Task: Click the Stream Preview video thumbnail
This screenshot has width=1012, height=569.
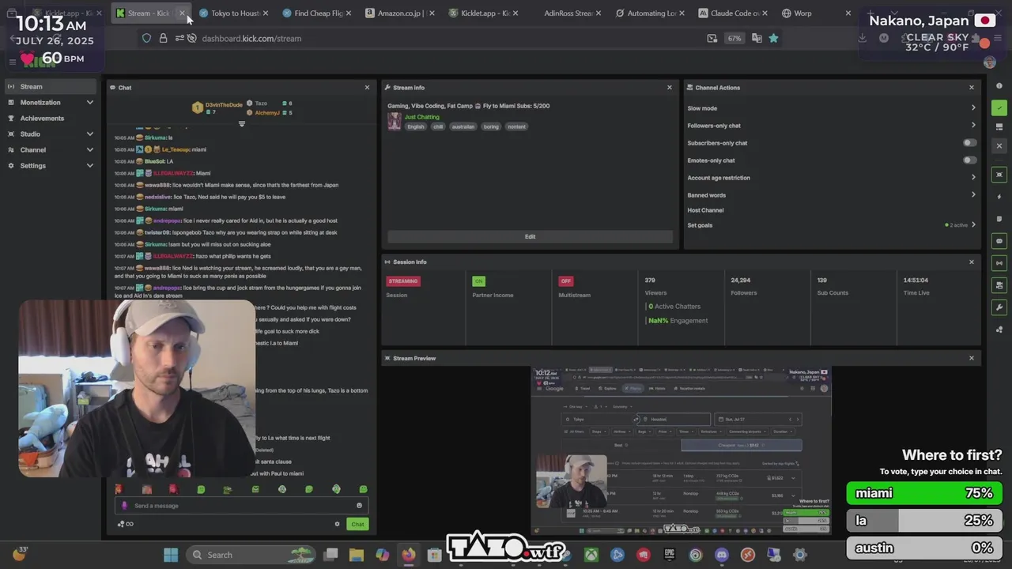Action: (x=681, y=450)
